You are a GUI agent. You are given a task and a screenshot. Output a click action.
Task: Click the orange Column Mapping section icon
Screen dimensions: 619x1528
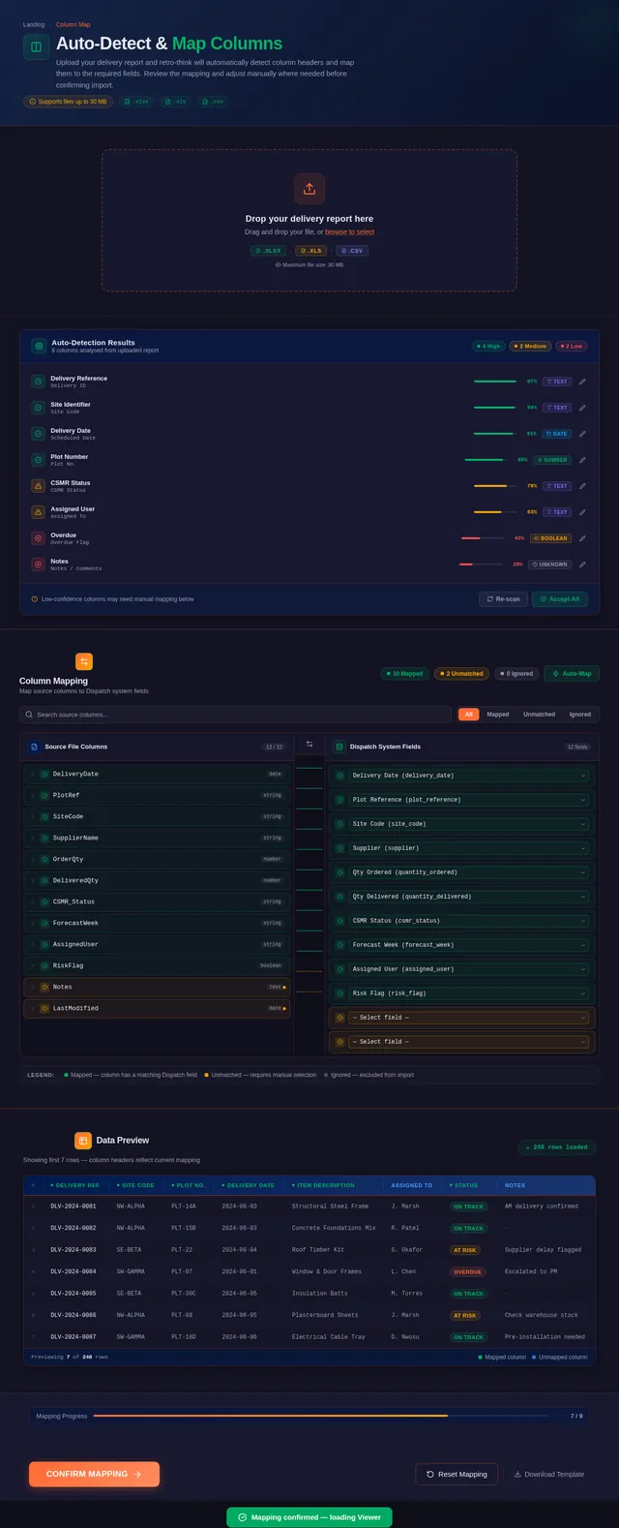tap(84, 661)
